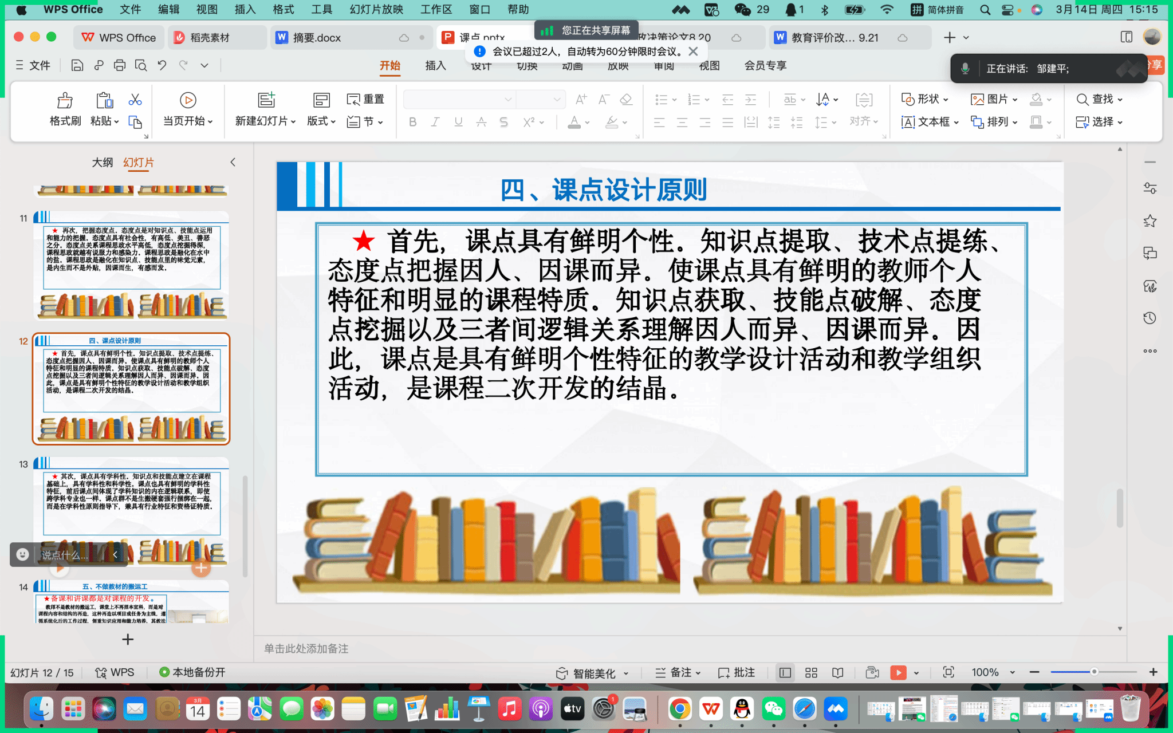The width and height of the screenshot is (1173, 733).
Task: Click the undo arrow icon
Action: point(162,65)
